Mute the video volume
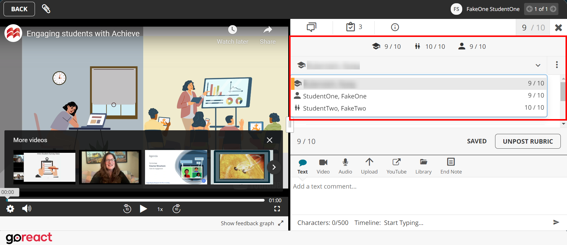Screen dimensions: 567x245 [x=27, y=209]
